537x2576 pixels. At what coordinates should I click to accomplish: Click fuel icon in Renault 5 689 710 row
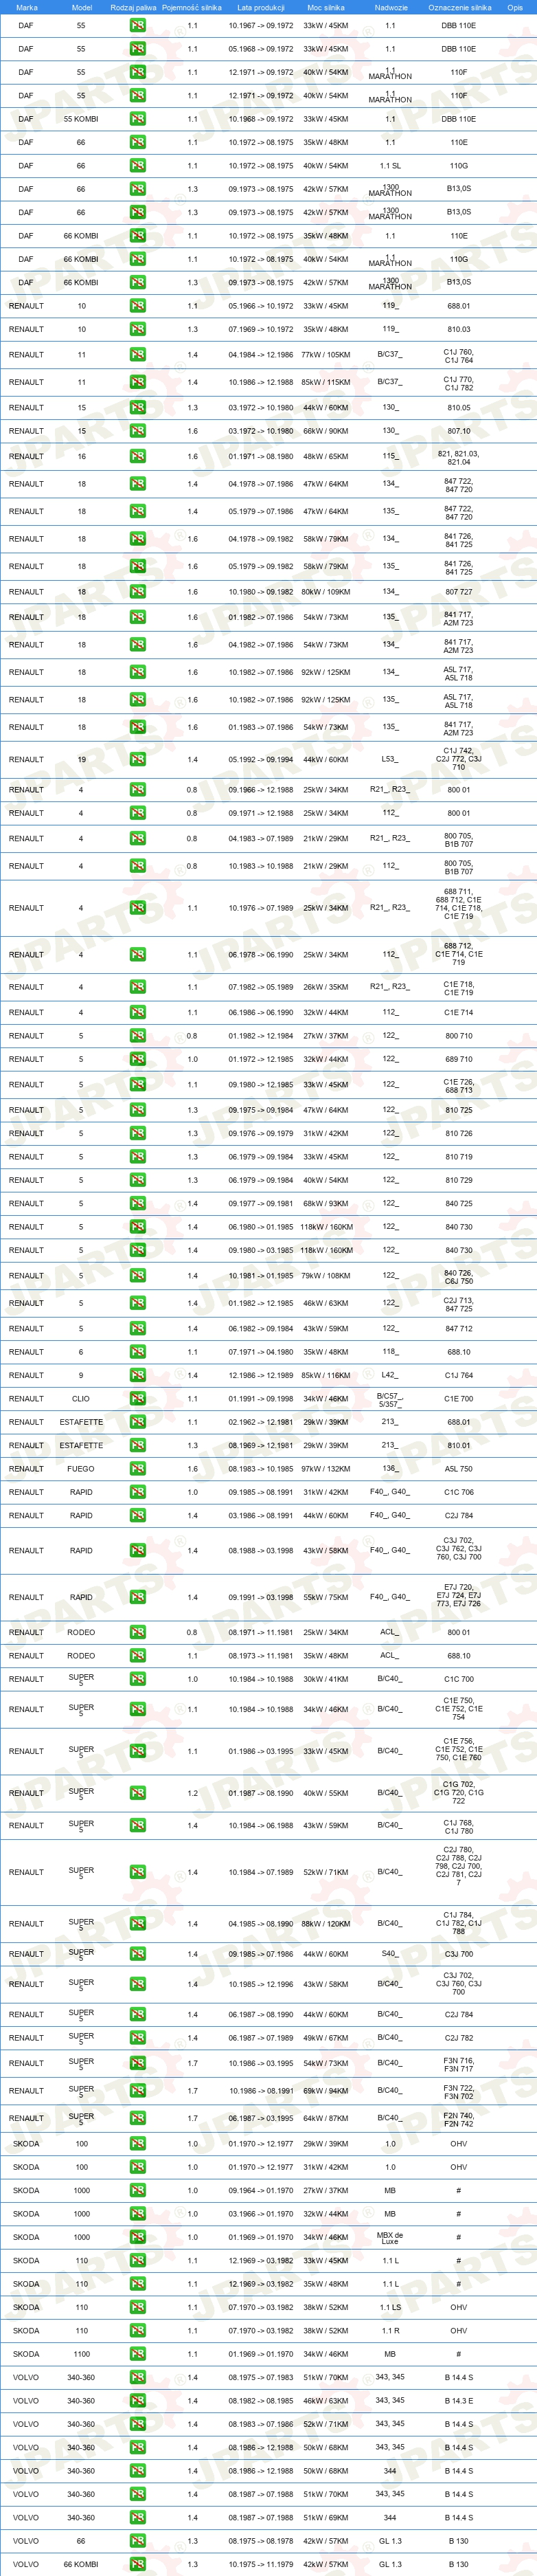click(137, 1059)
